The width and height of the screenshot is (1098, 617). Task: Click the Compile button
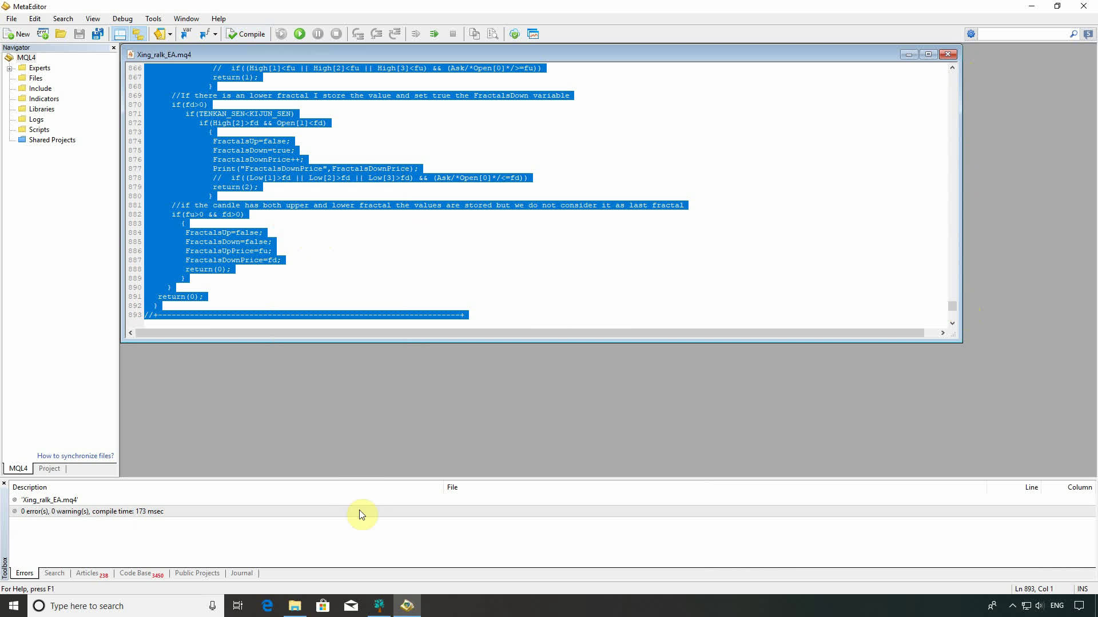246,34
